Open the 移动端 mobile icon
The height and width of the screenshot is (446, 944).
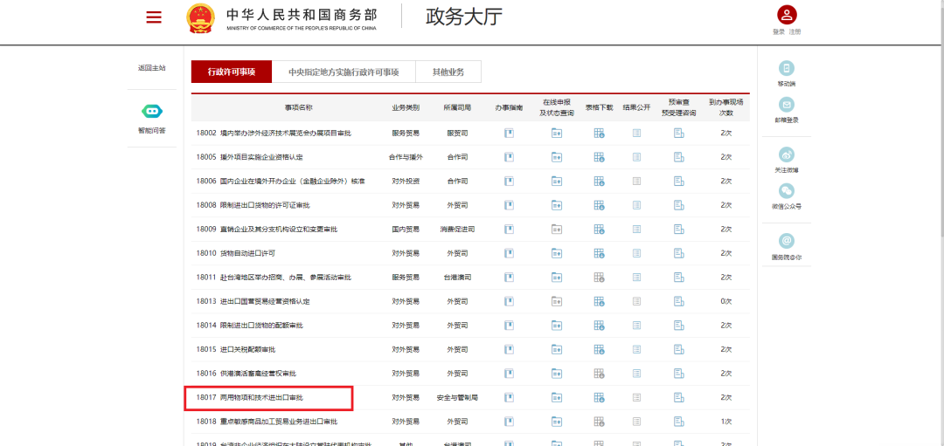click(x=787, y=69)
